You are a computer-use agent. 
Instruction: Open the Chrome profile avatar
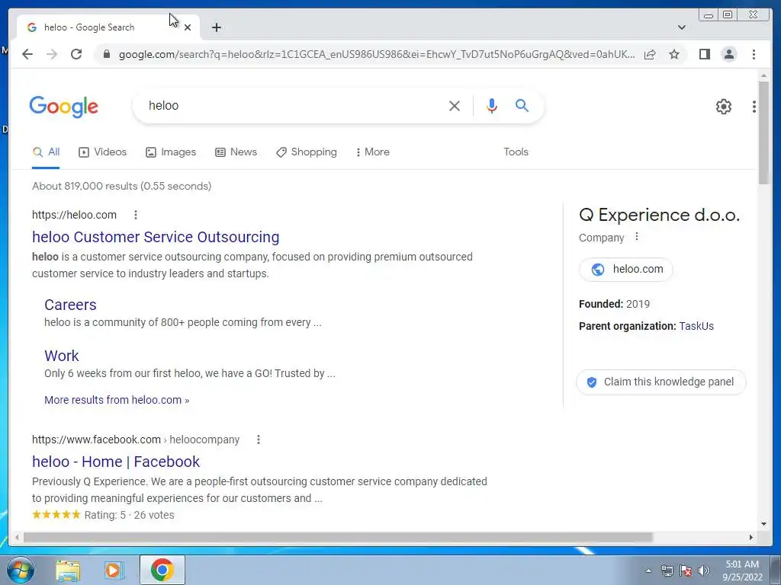(x=728, y=54)
